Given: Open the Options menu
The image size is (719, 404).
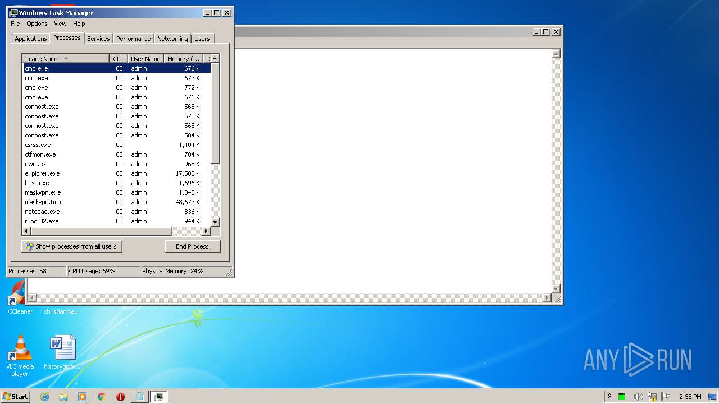Looking at the screenshot, I should pyautogui.click(x=37, y=24).
